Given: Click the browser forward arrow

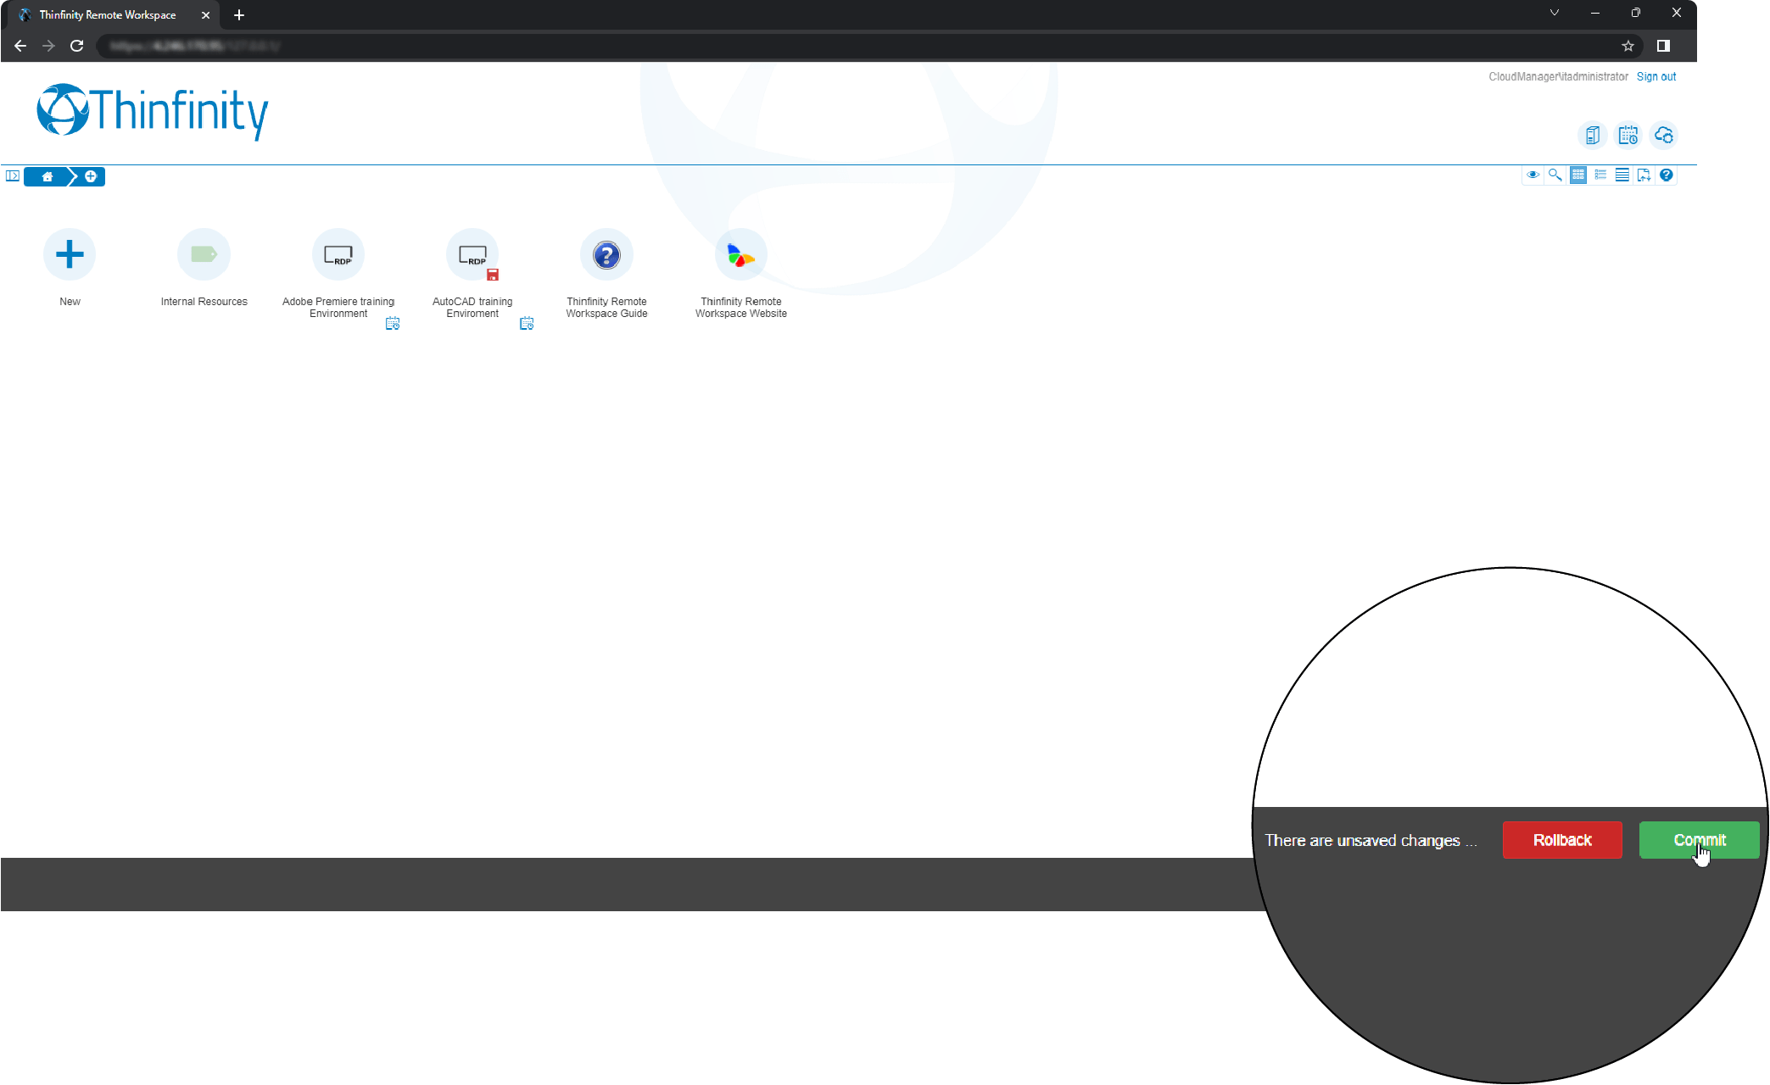Looking at the screenshot, I should tap(48, 46).
